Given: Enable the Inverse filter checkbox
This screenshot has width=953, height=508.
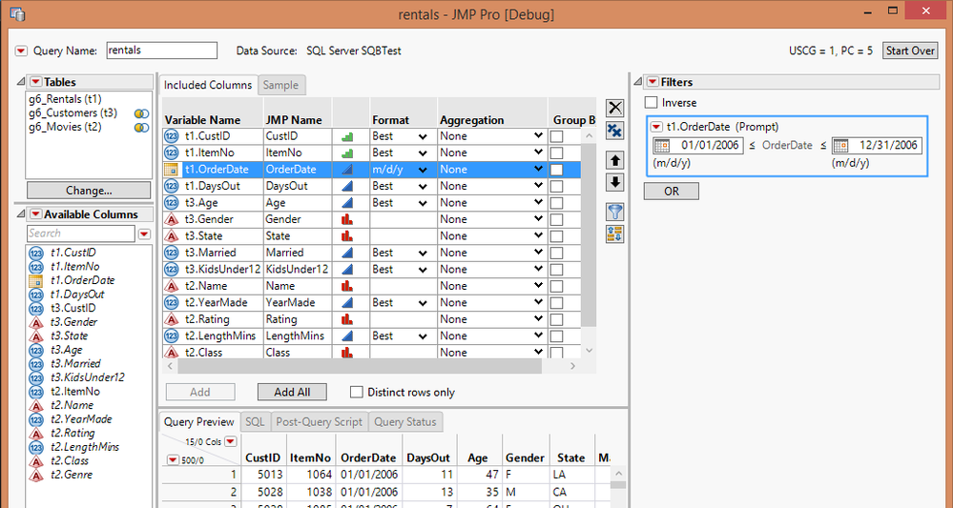Looking at the screenshot, I should coord(651,103).
